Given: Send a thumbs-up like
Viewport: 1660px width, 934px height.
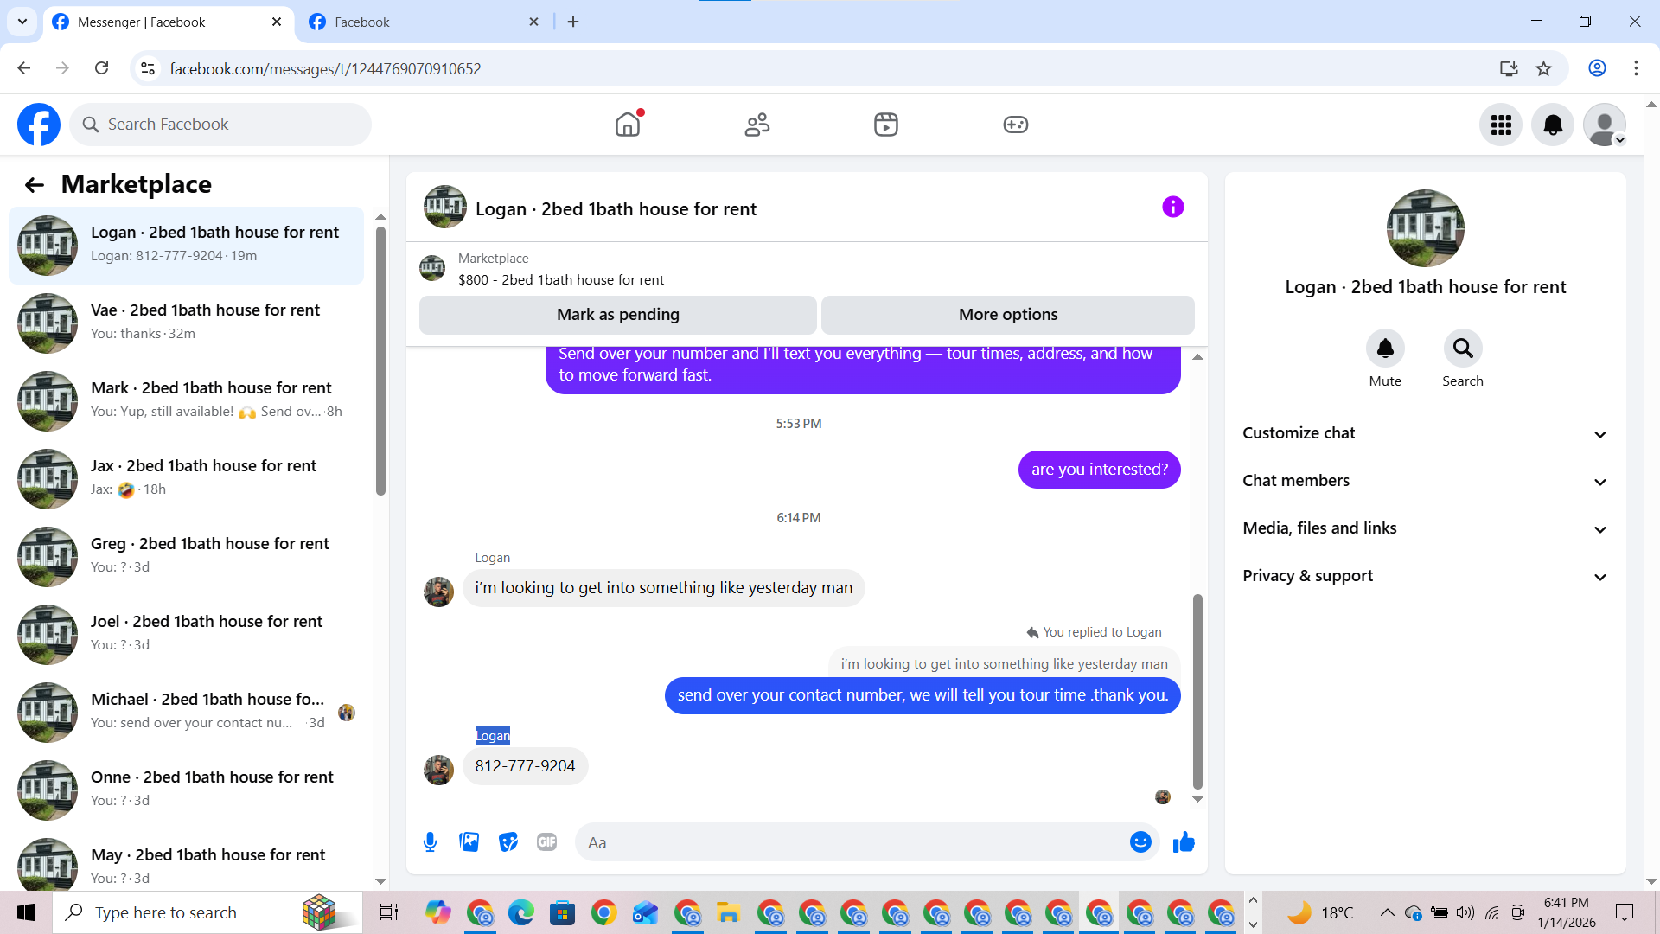Looking at the screenshot, I should pos(1184,842).
